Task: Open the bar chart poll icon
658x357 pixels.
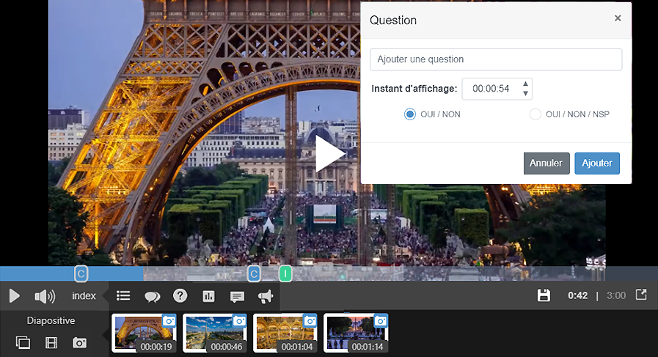Action: [208, 296]
